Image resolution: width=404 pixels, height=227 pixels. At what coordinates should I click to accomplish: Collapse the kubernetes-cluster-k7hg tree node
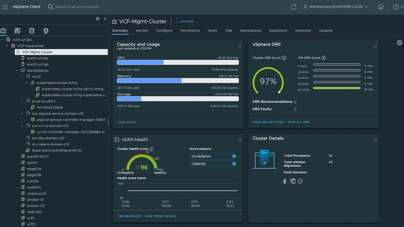click(x=27, y=83)
